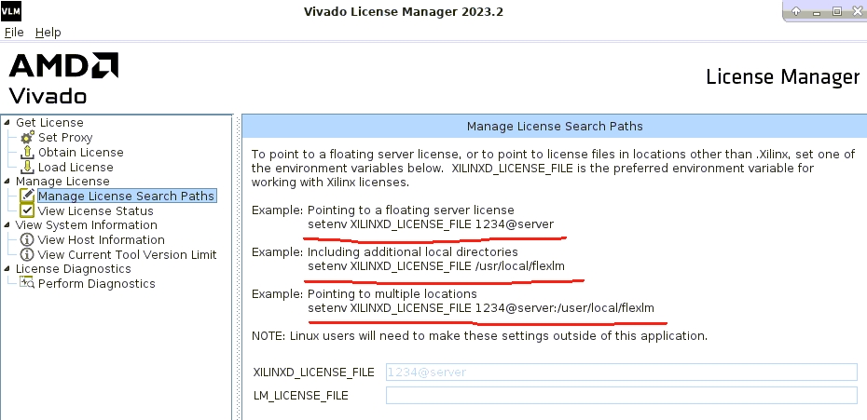Collapse the License Diagnostics tree node
The width and height of the screenshot is (867, 420).
click(x=7, y=268)
